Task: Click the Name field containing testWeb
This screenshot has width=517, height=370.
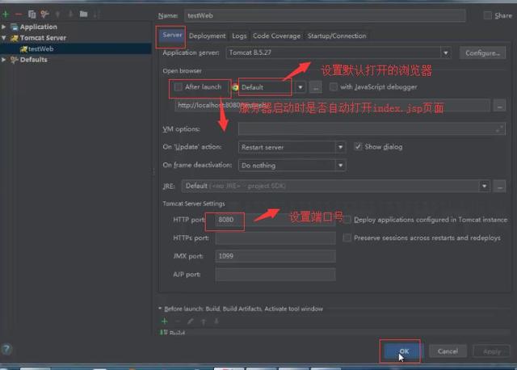Action: [x=325, y=15]
